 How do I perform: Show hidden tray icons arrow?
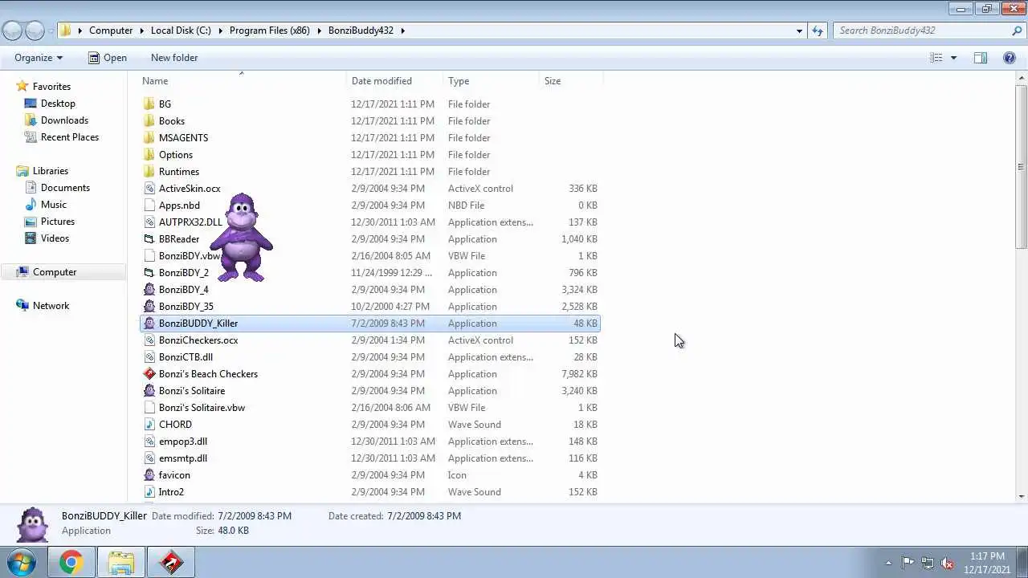[888, 563]
